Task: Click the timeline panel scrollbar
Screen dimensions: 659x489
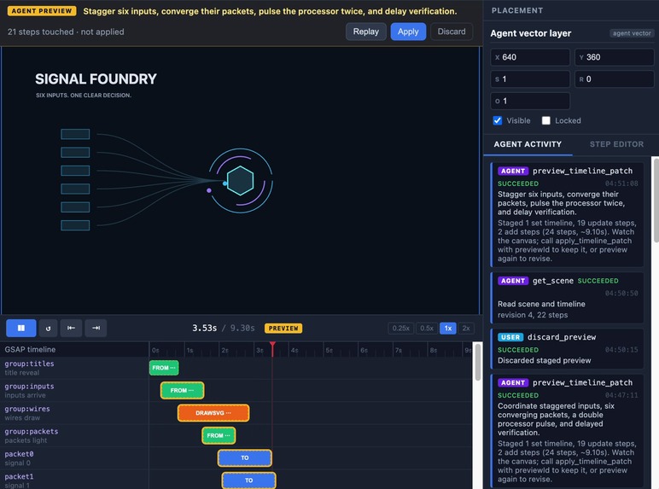Action: (x=477, y=364)
